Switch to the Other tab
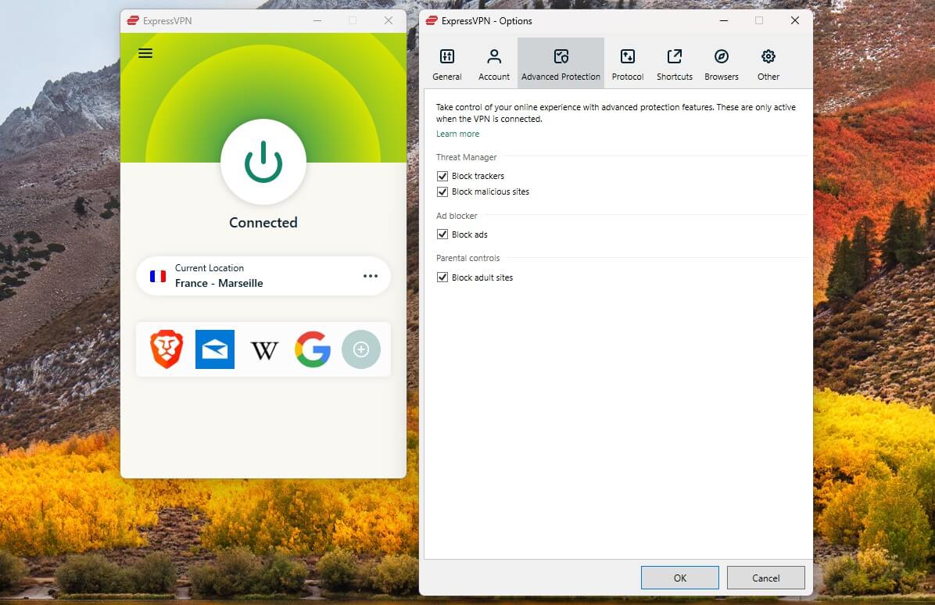935x605 pixels. [768, 64]
